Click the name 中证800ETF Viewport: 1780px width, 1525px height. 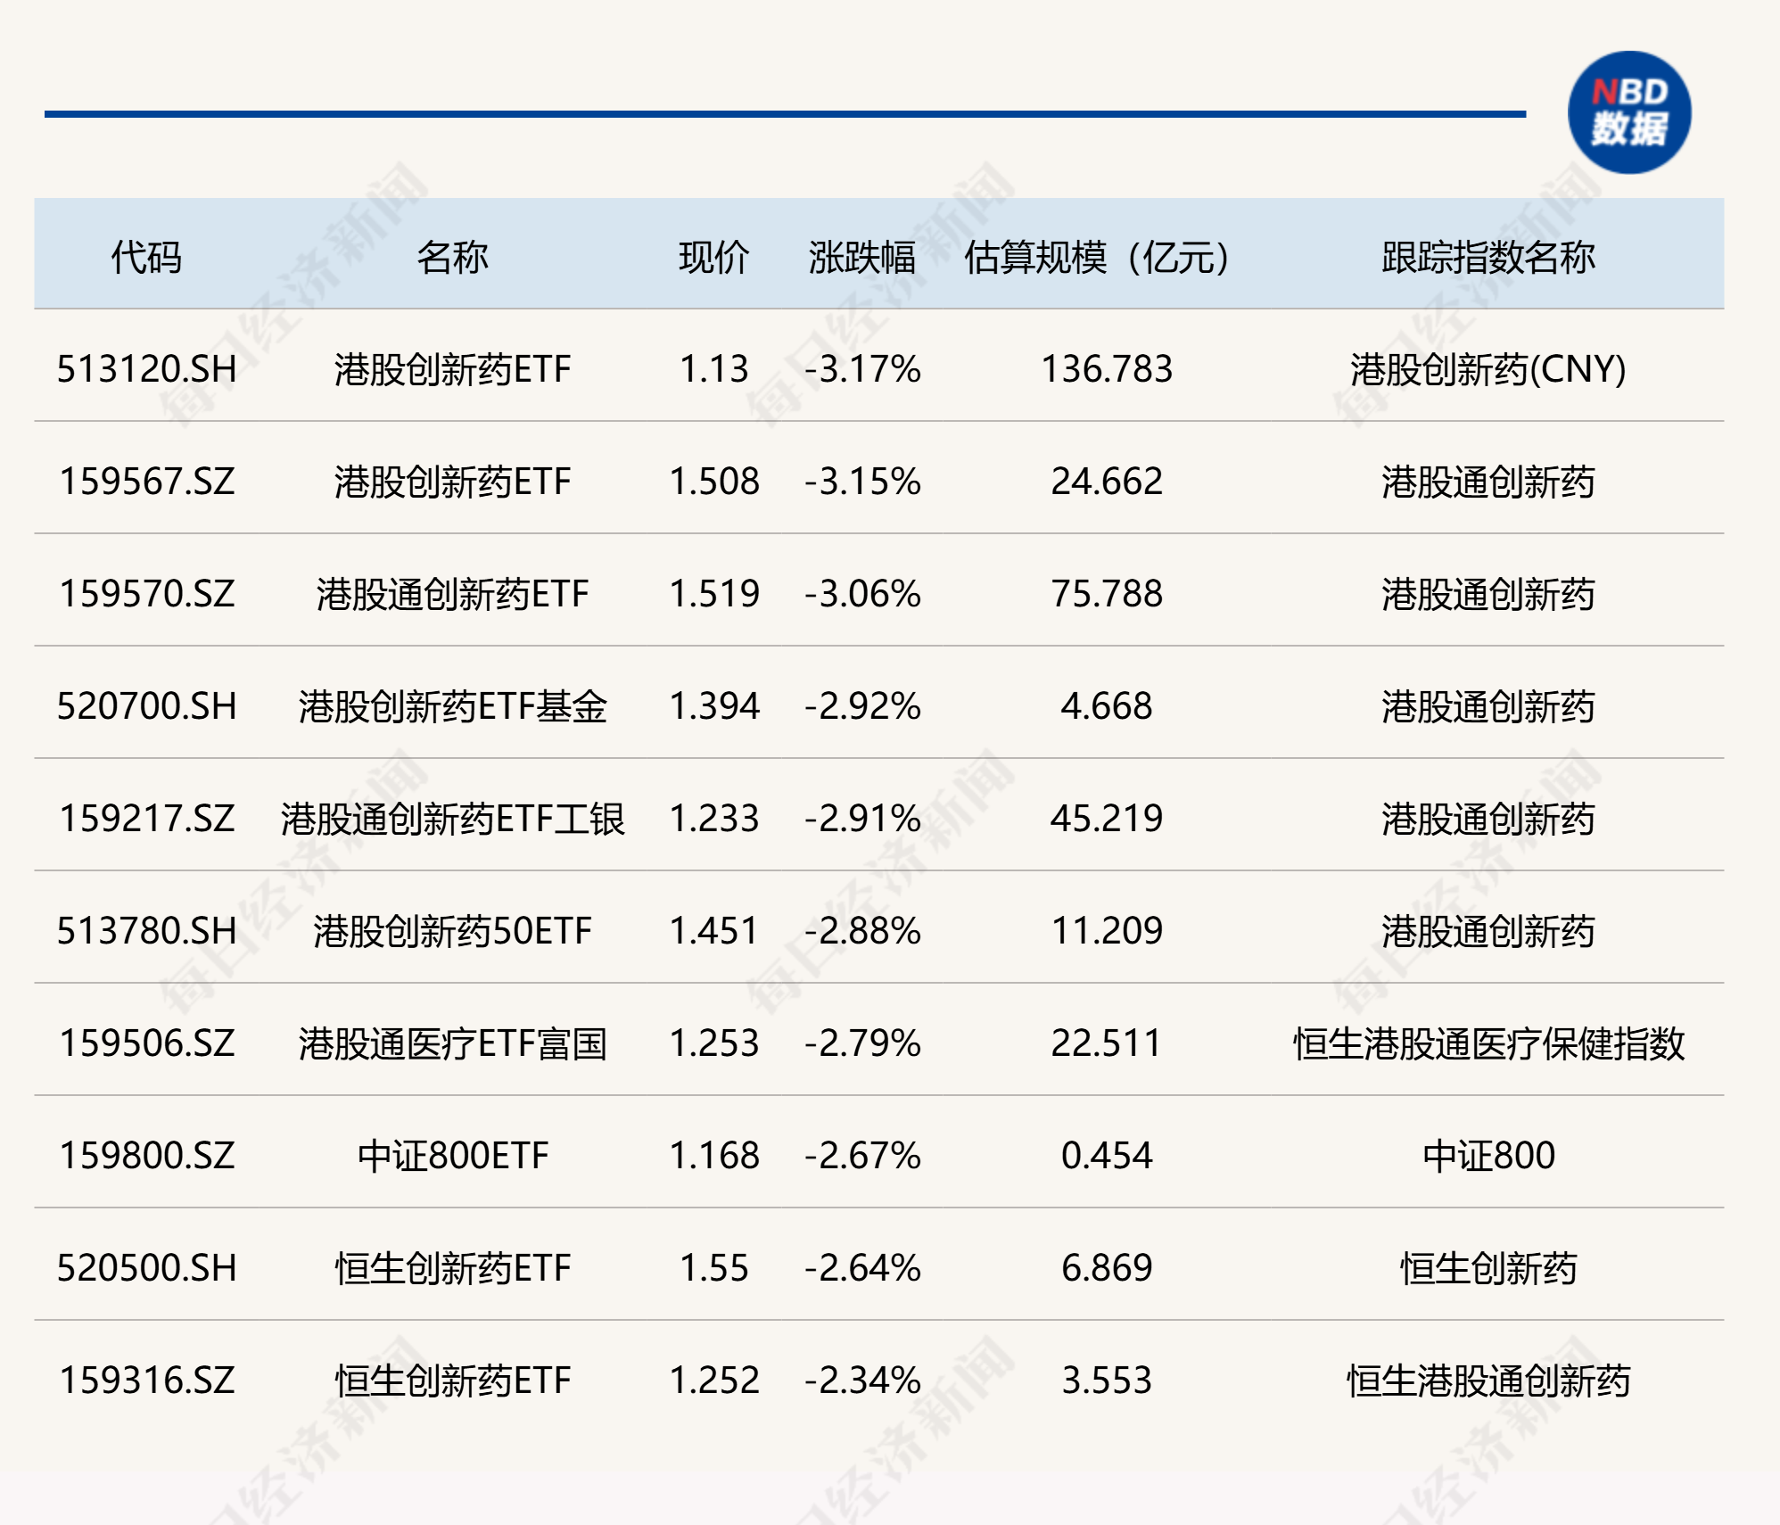click(453, 1155)
